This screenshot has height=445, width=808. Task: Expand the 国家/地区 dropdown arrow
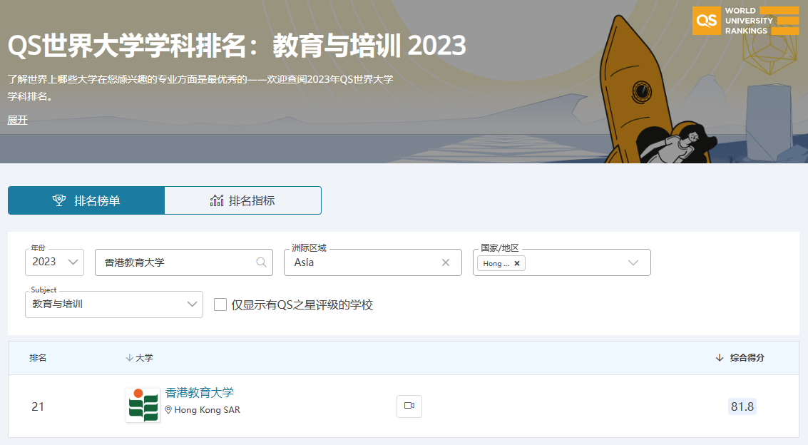633,262
